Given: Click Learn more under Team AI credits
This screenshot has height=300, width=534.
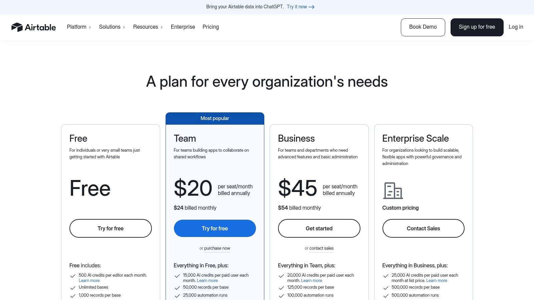Looking at the screenshot, I should pyautogui.click(x=207, y=280).
